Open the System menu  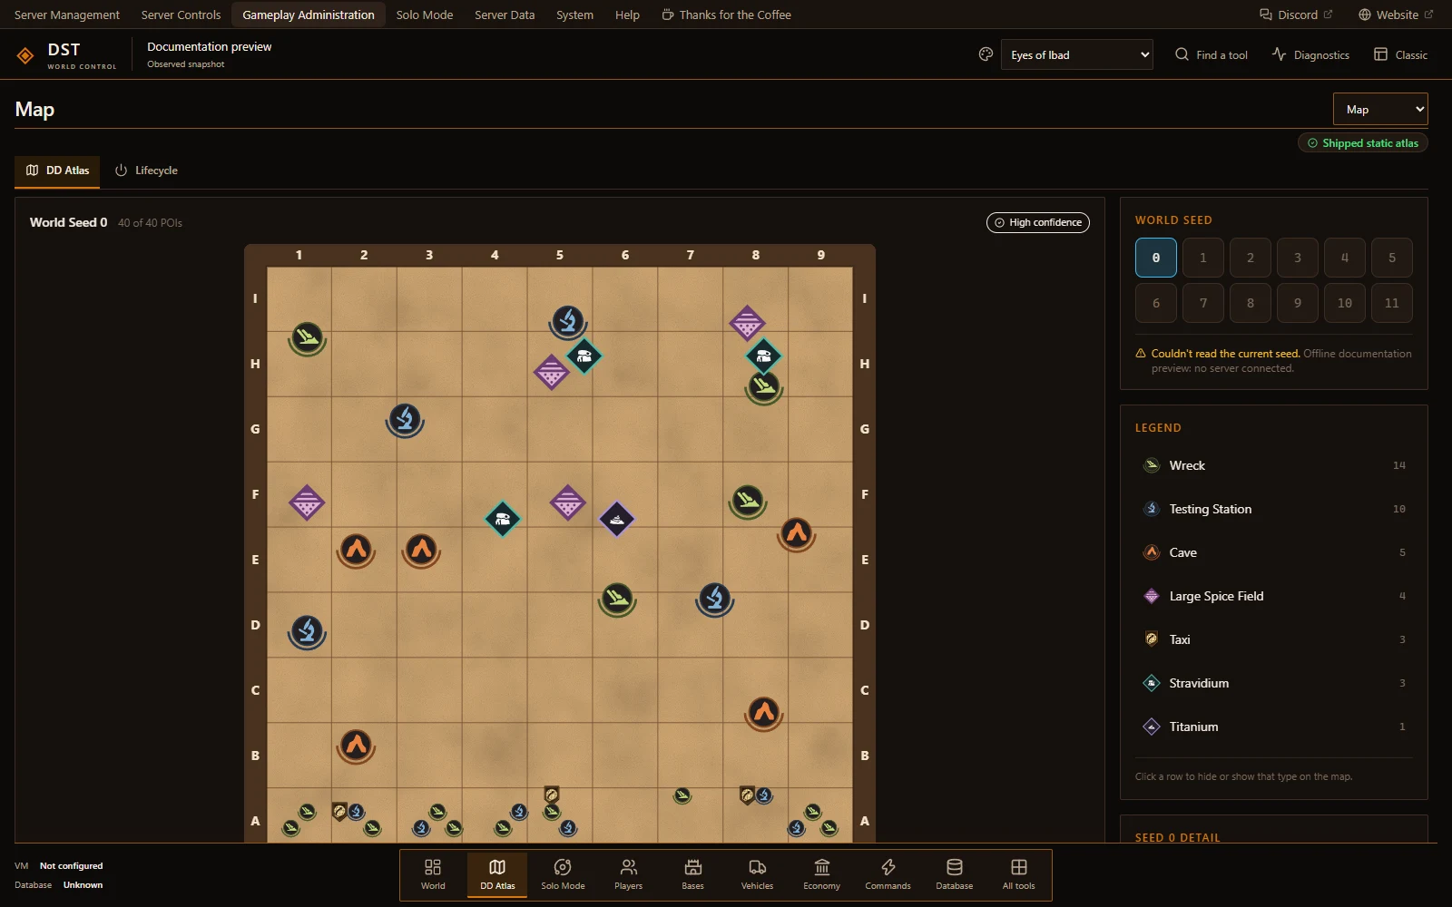[574, 15]
